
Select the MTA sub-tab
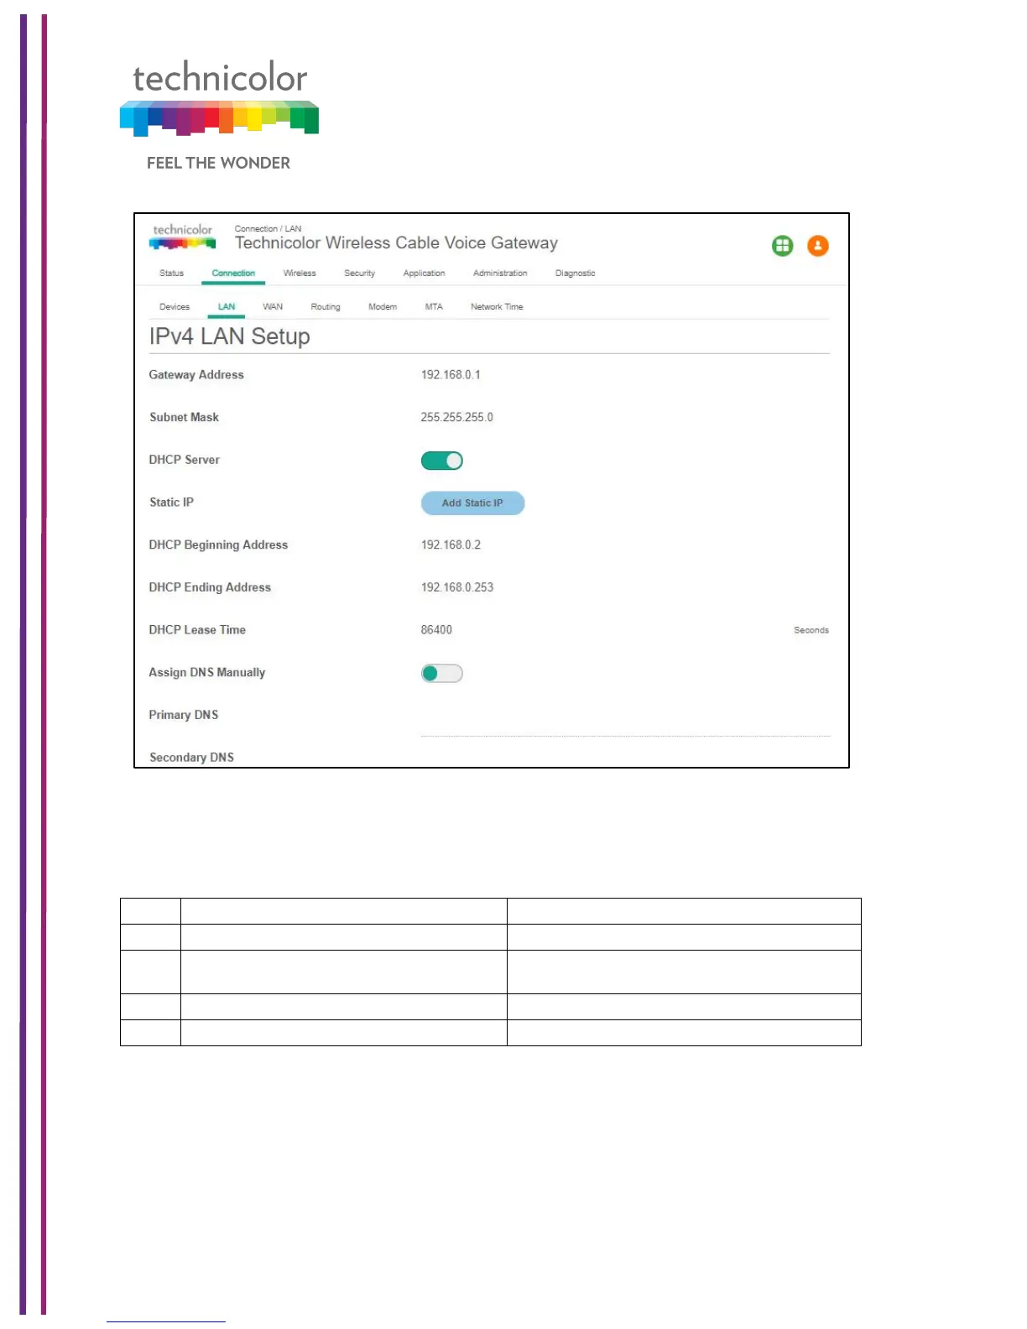coord(434,307)
